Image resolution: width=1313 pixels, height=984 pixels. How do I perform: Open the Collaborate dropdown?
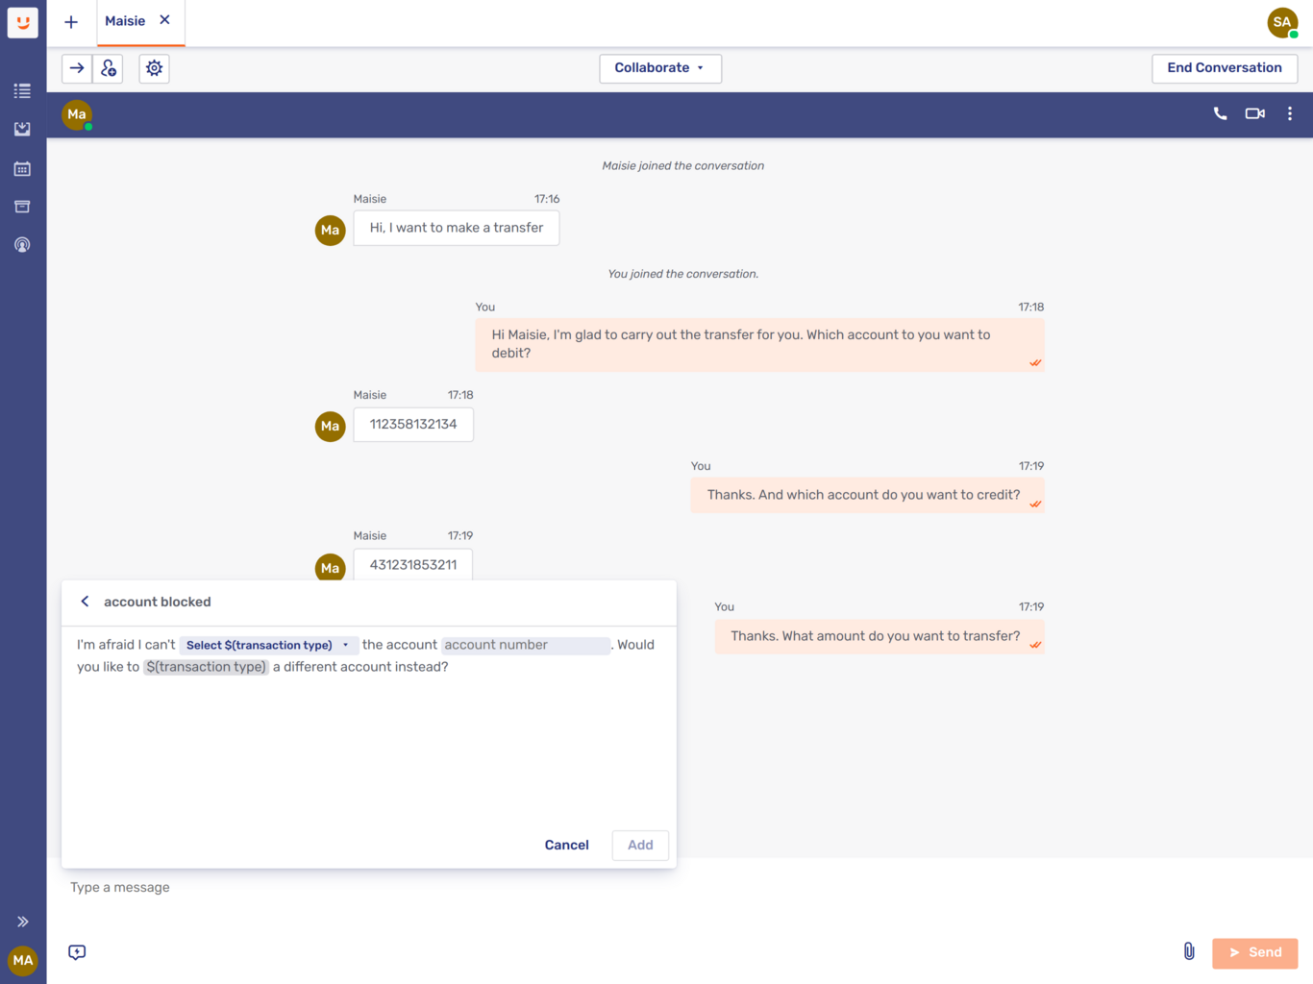660,67
